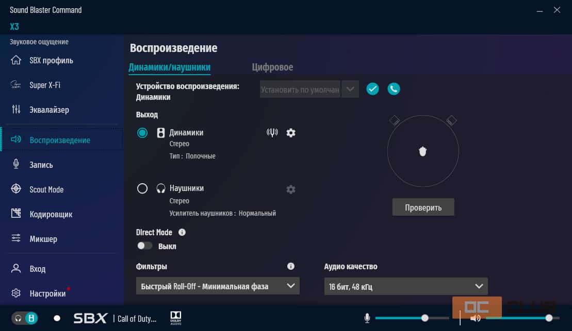Mute the microphone in bottom bar

pyautogui.click(x=367, y=318)
